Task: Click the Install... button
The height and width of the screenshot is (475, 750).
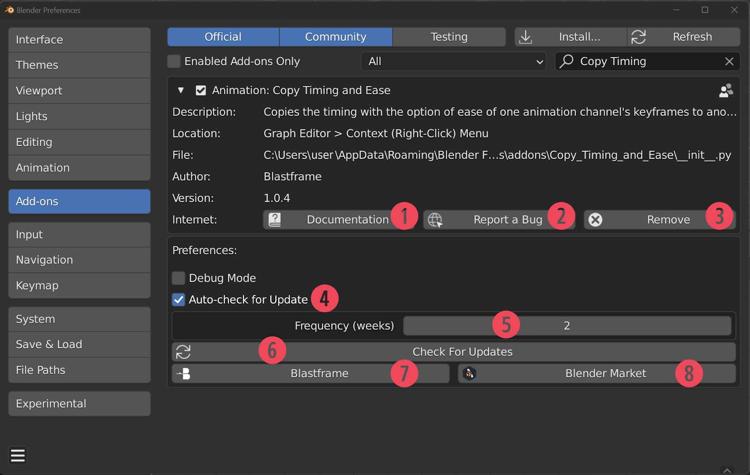Action: point(570,37)
